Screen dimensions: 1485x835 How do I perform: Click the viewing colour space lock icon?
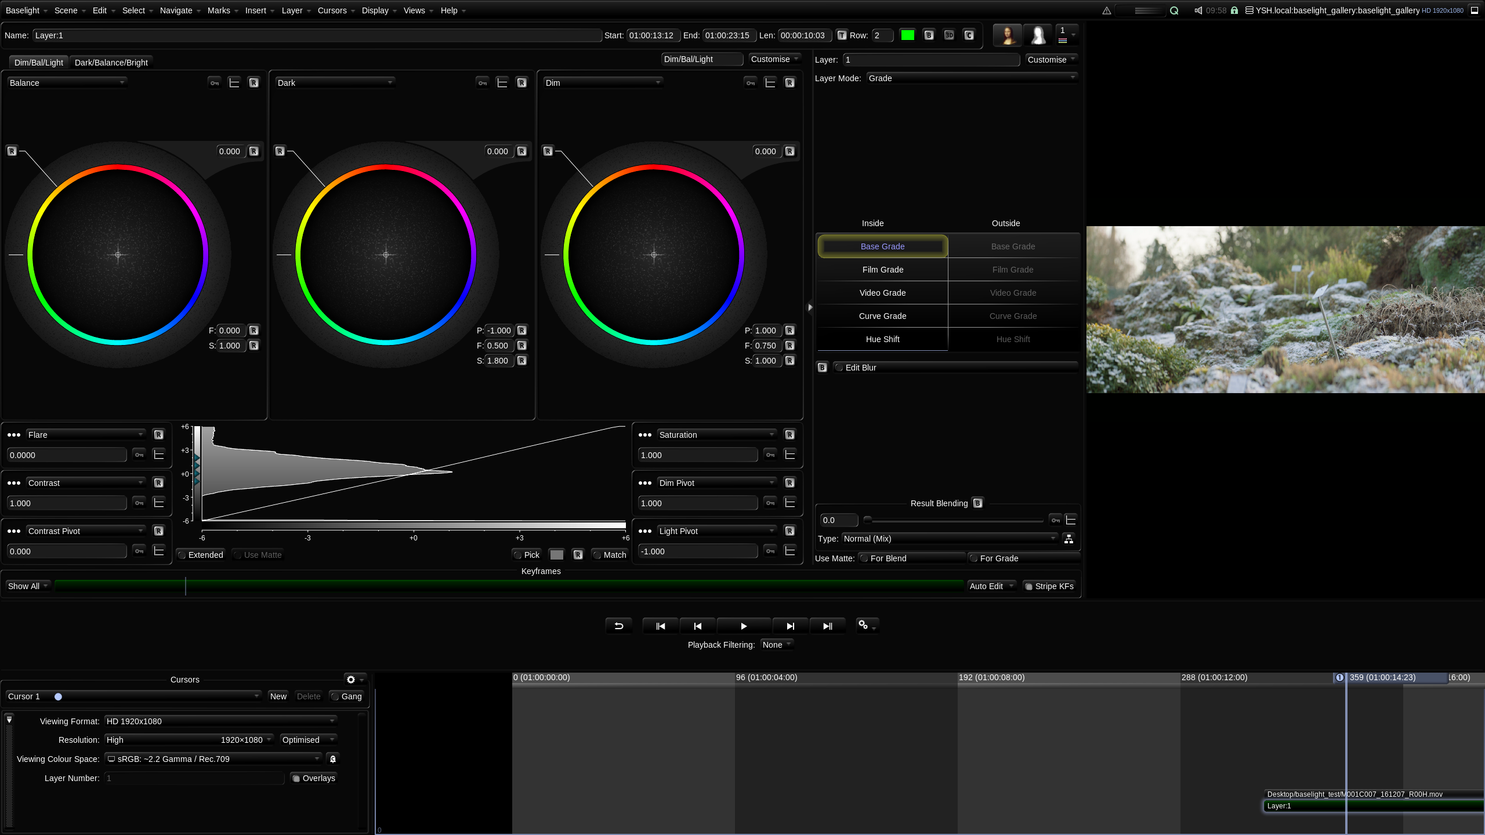pyautogui.click(x=333, y=759)
